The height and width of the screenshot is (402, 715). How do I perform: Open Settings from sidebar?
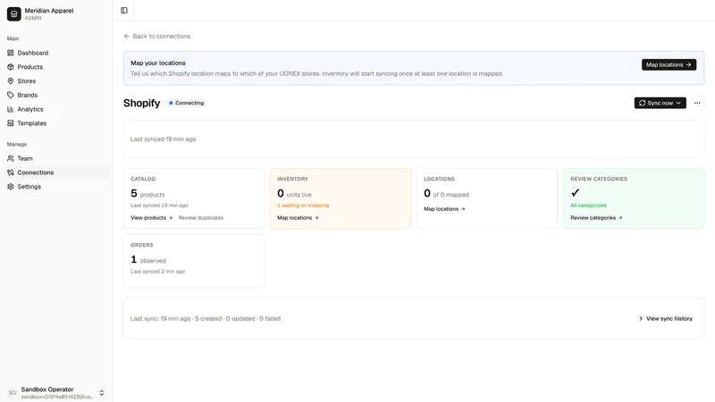29,187
